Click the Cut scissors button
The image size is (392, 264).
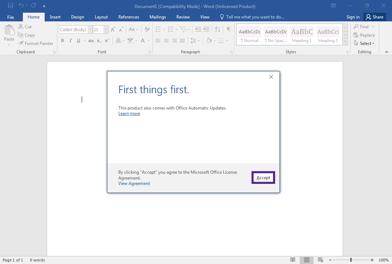pyautogui.click(x=25, y=27)
